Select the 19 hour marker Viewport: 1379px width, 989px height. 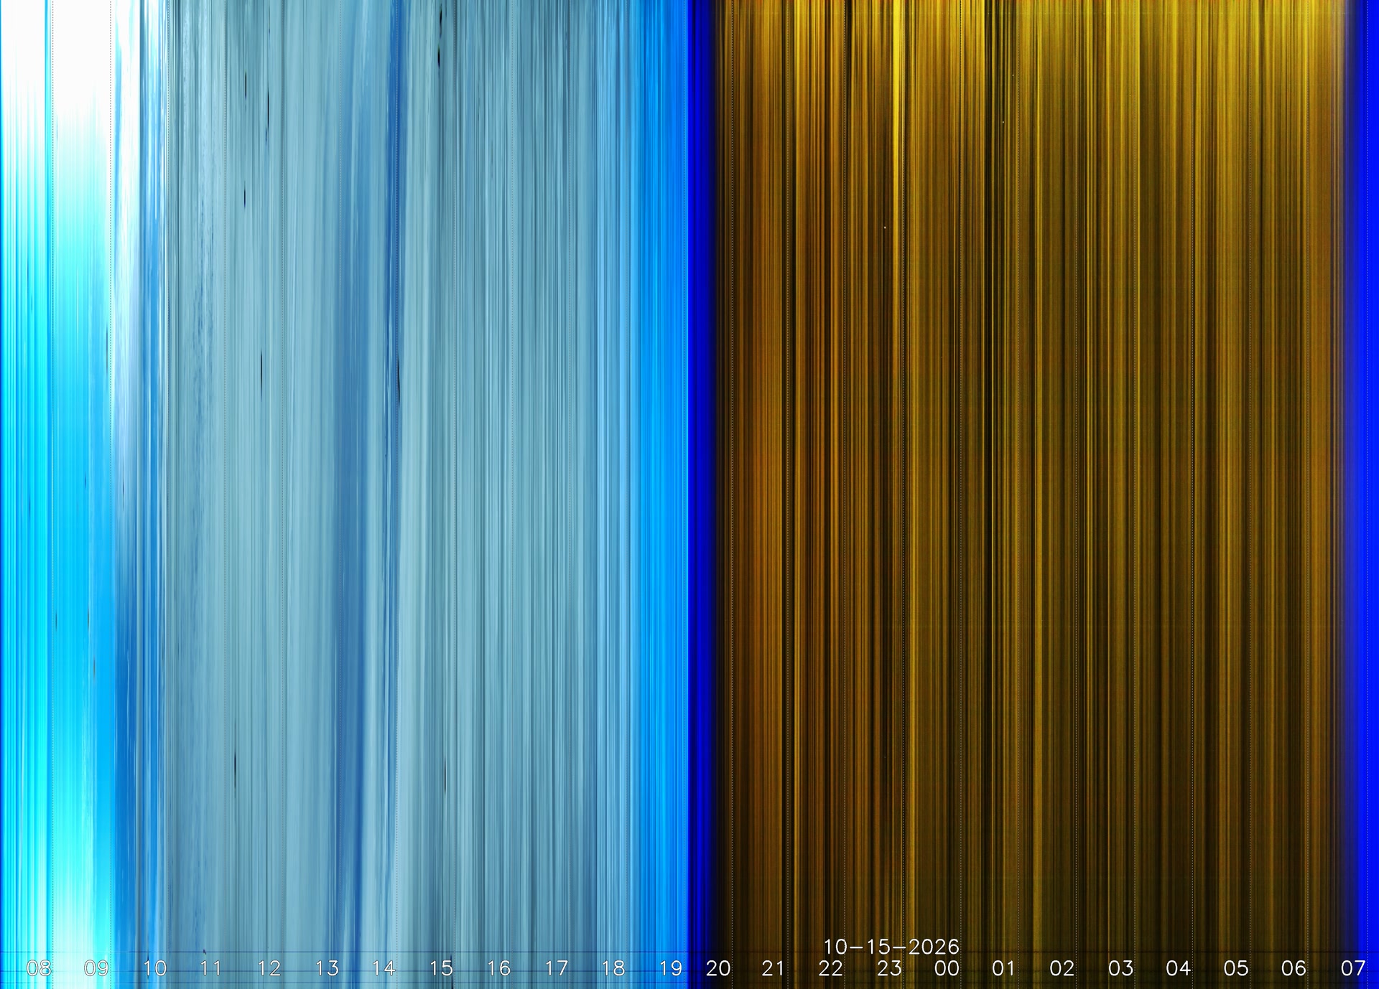(x=671, y=968)
